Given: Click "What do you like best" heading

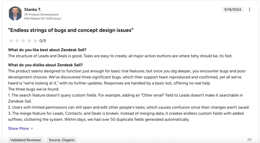Looking at the screenshot, I should pyautogui.click(x=47, y=50).
